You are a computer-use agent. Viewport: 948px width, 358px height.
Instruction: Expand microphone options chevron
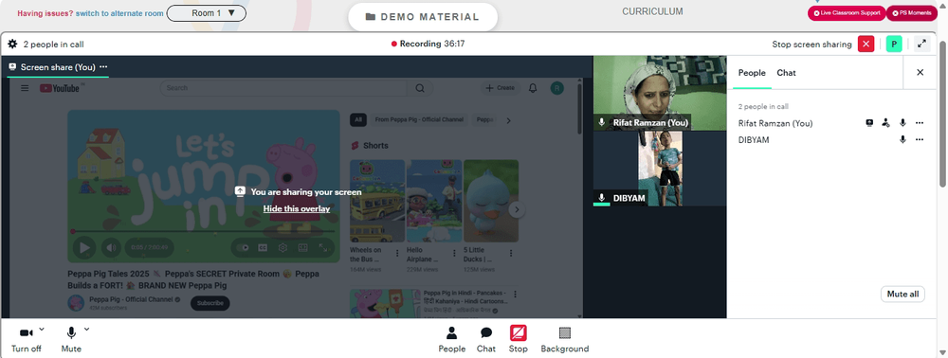(86, 329)
